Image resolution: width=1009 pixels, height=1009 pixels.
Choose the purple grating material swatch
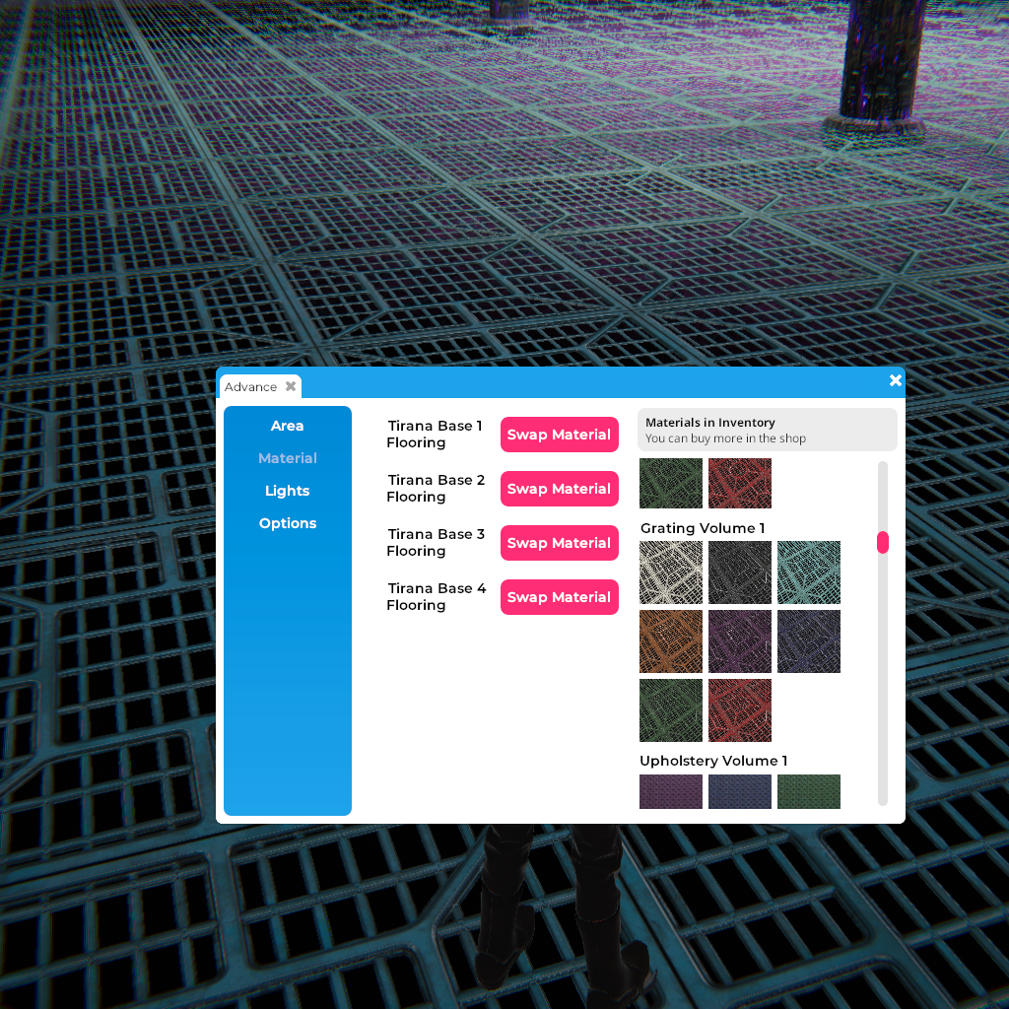pyautogui.click(x=740, y=641)
